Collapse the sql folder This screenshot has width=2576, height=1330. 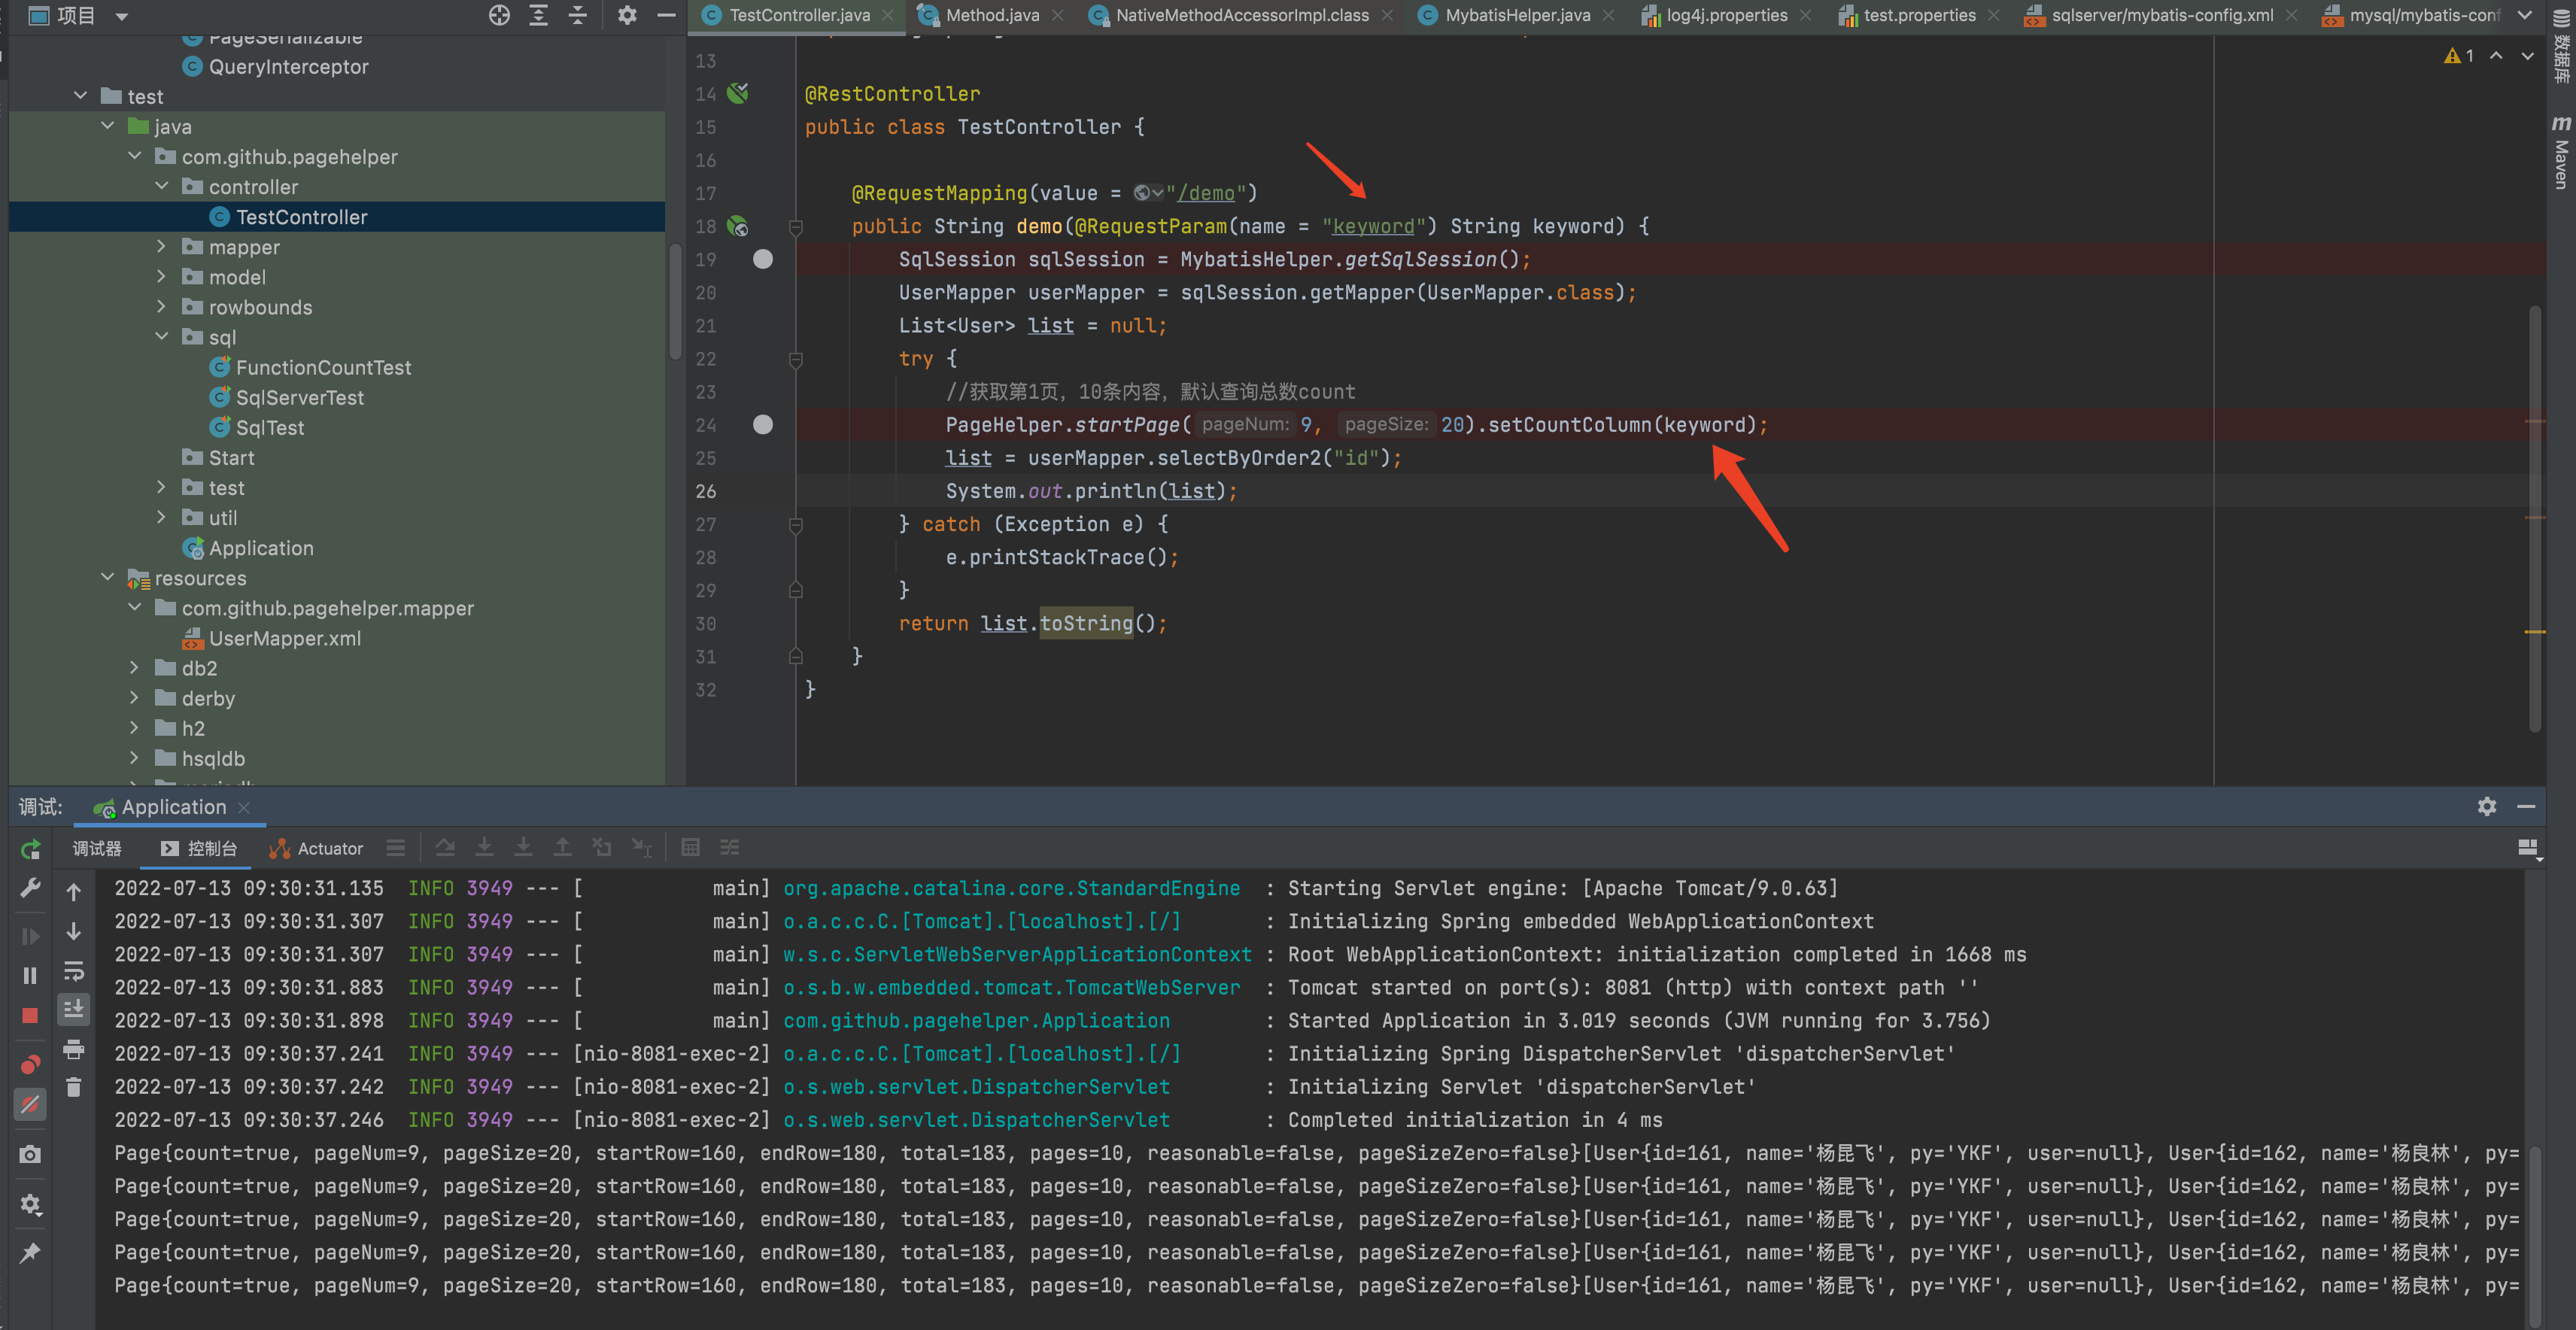point(161,337)
